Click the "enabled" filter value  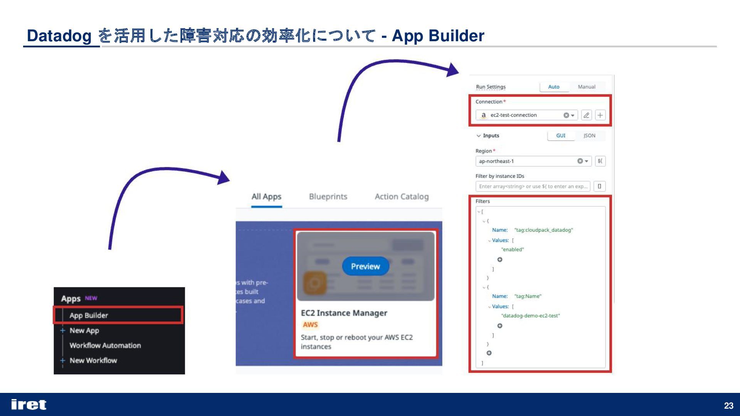[x=512, y=250]
